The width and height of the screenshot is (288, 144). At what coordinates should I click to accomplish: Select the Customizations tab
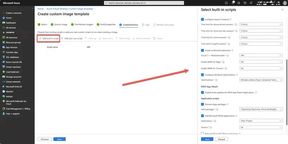129,25
